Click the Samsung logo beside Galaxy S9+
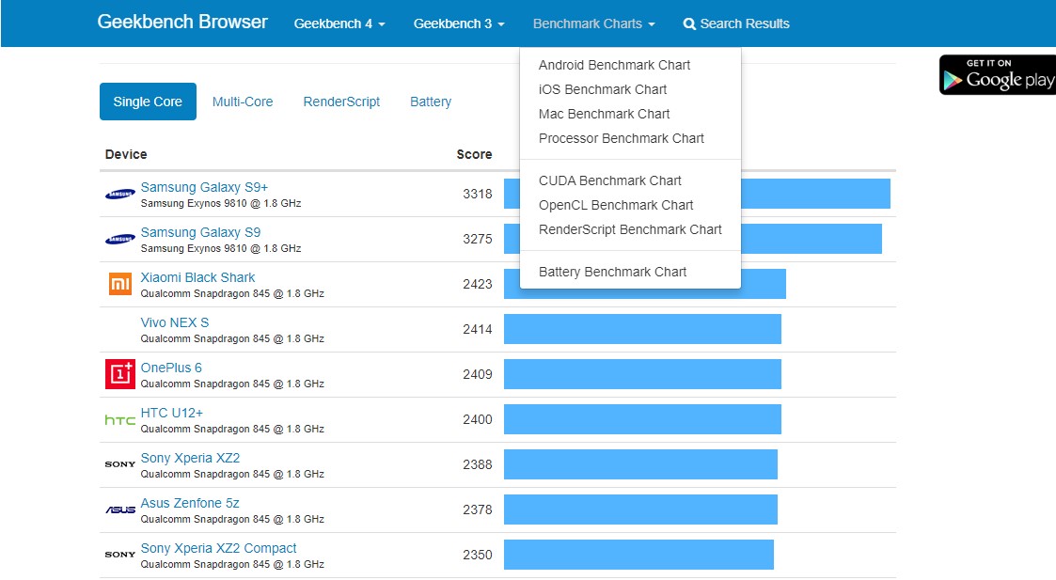 [x=119, y=193]
